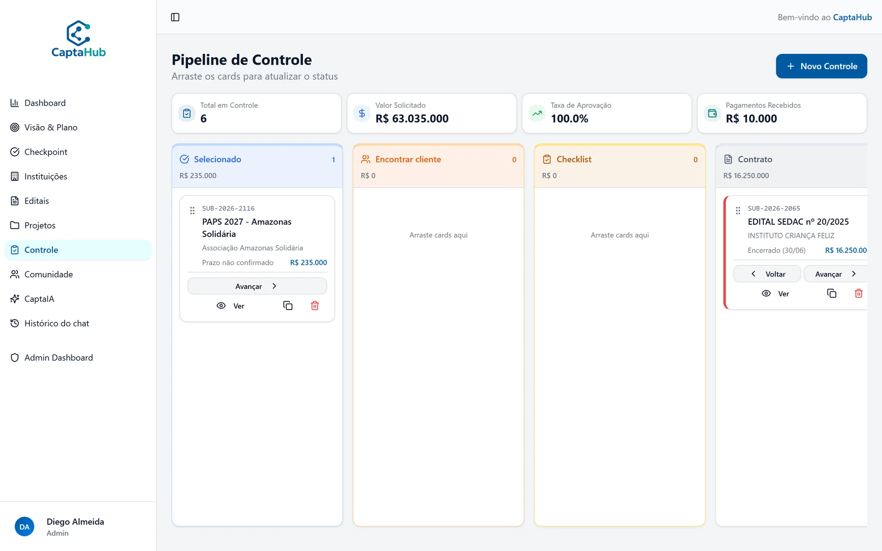Delete the PAPS 2027 card
This screenshot has height=551, width=882.
pos(315,306)
